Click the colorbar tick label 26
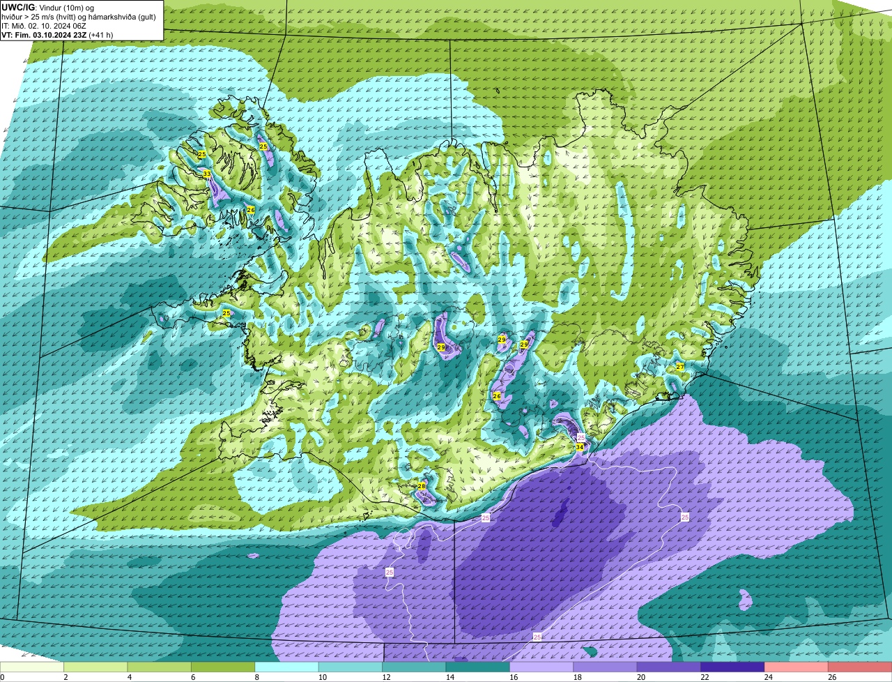Image resolution: width=892 pixels, height=682 pixels. pyautogui.click(x=832, y=677)
